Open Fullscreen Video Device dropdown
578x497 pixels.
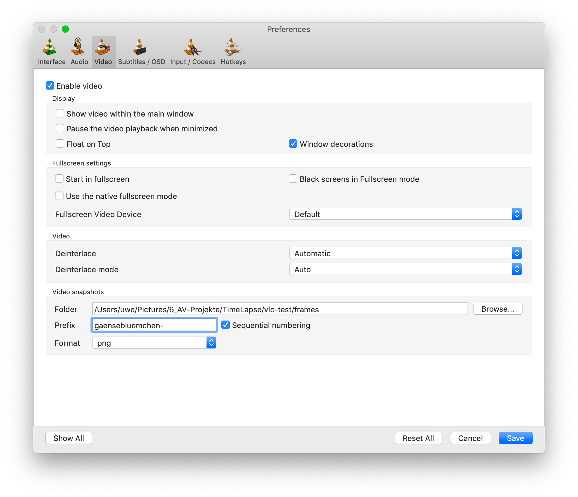coord(405,214)
